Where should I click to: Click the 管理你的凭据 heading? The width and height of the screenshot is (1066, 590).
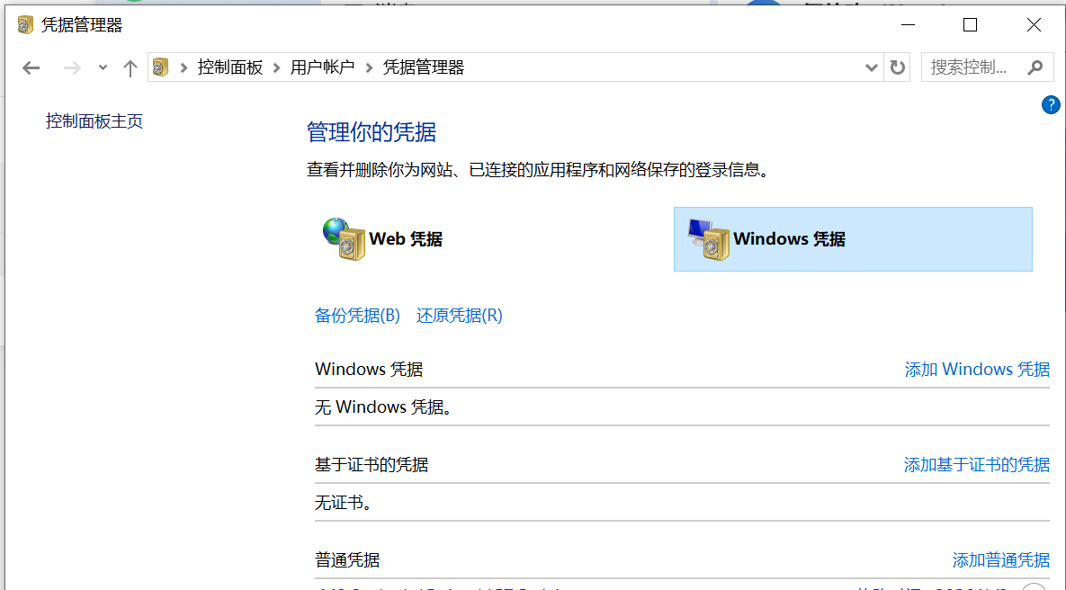(372, 132)
